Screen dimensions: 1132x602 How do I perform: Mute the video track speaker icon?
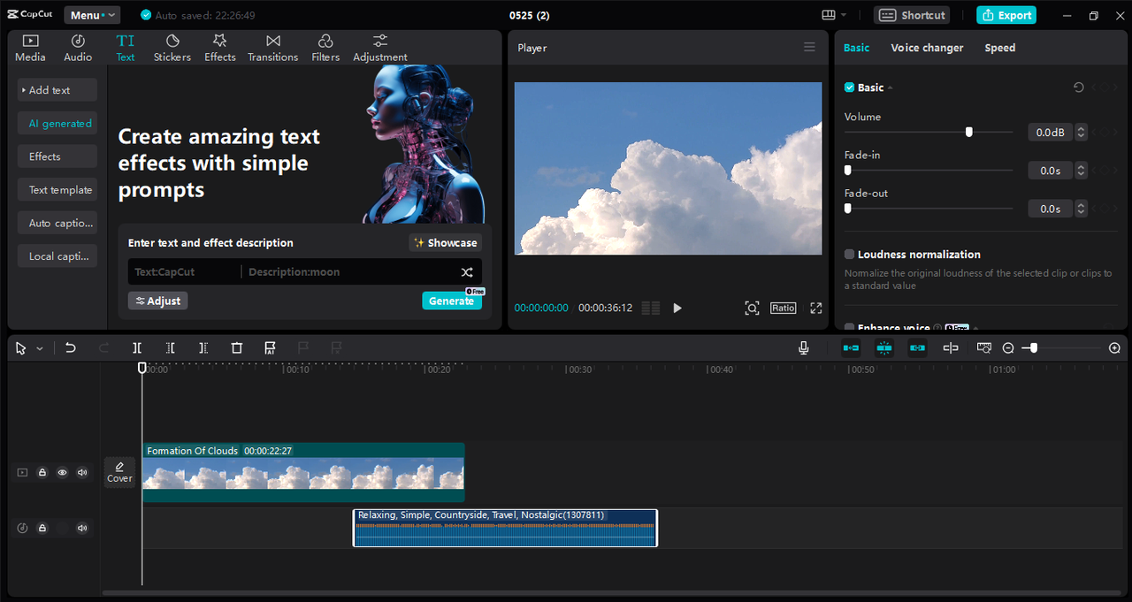pyautogui.click(x=82, y=473)
